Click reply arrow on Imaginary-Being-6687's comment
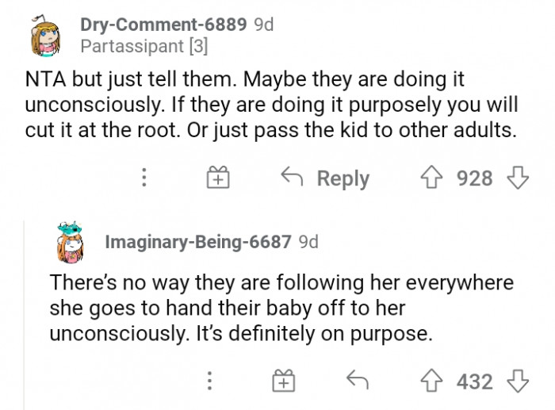The width and height of the screenshot is (555, 410). (x=357, y=381)
